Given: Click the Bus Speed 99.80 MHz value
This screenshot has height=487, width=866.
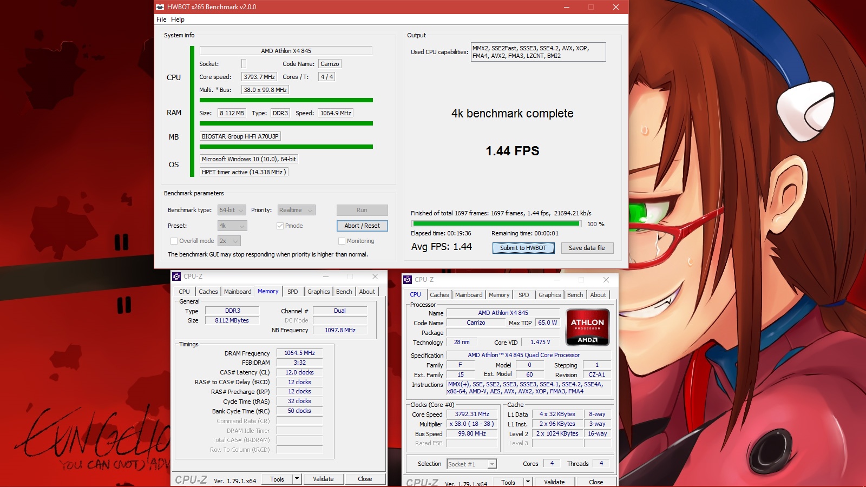Looking at the screenshot, I should click(x=472, y=434).
